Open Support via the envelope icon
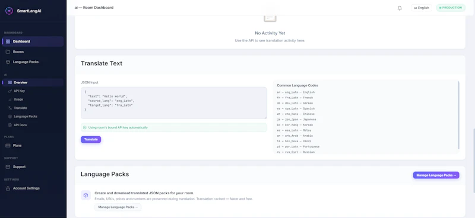The height and width of the screenshot is (218, 475). point(8,167)
